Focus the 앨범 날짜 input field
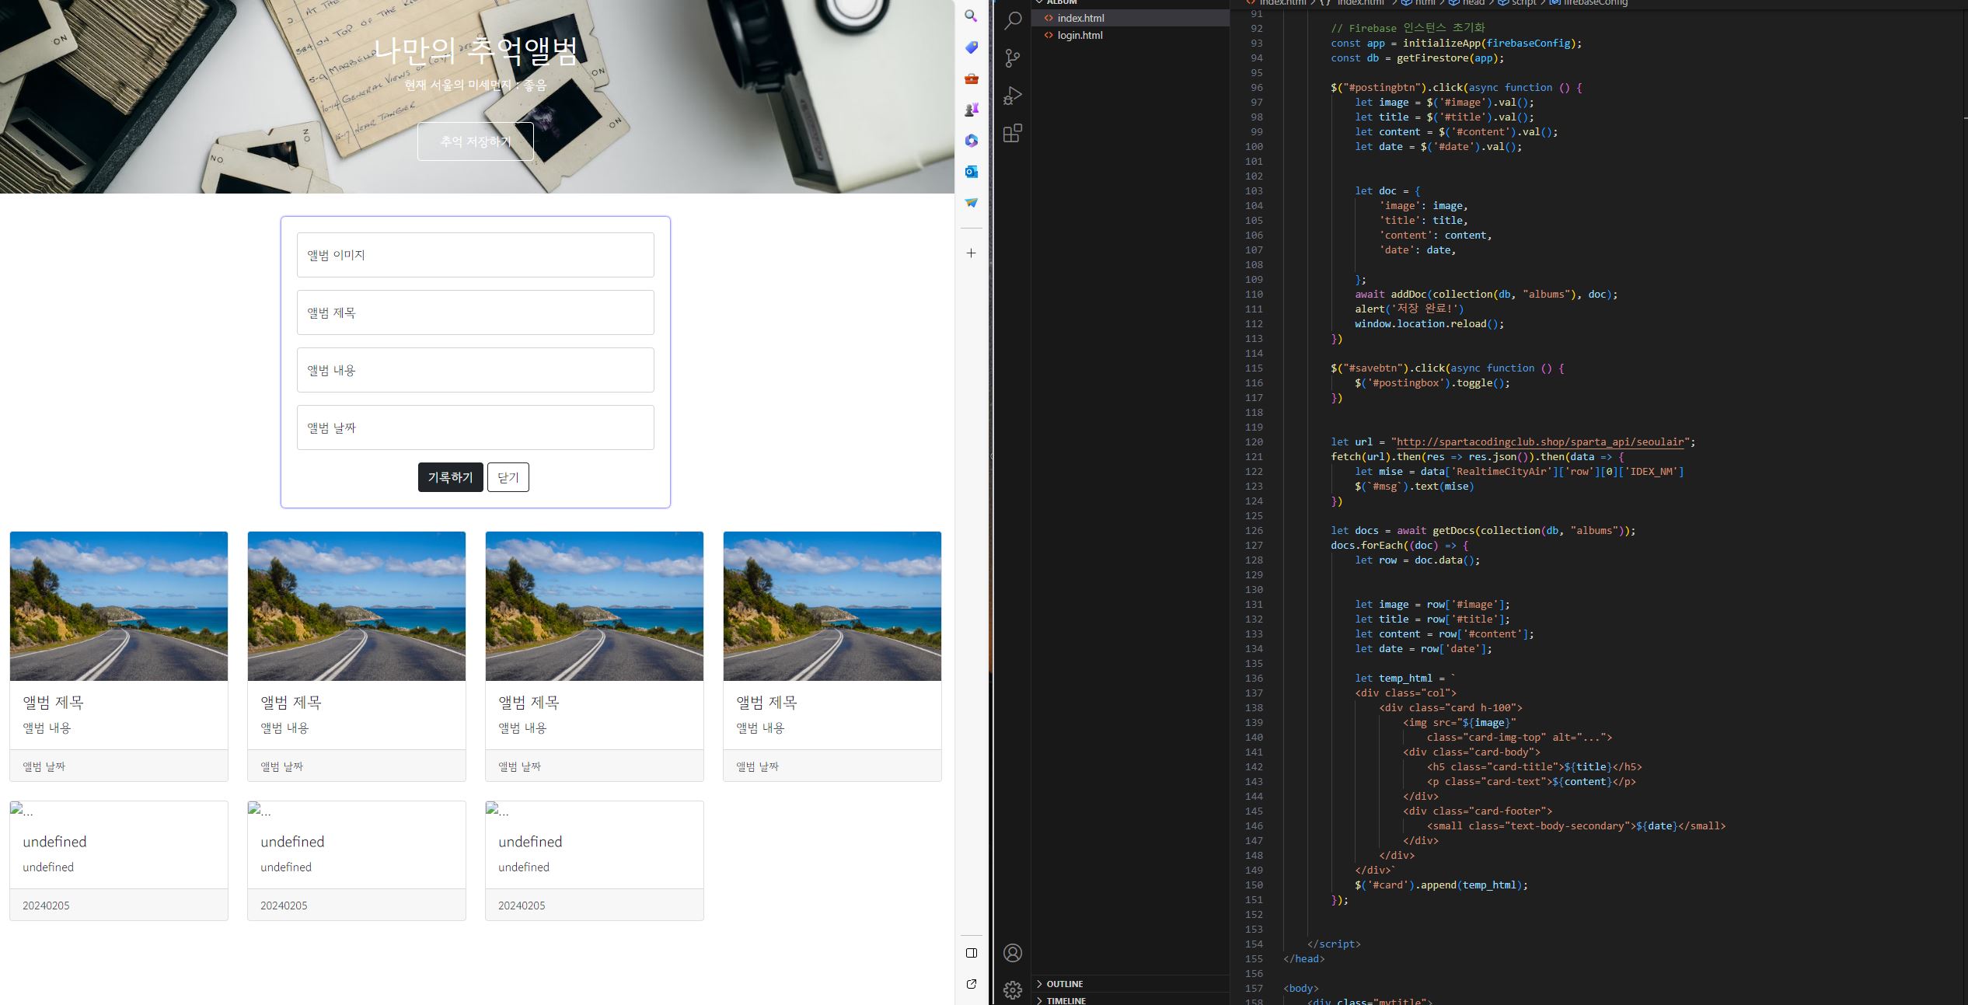Screen dimensions: 1968x1005 click(x=476, y=427)
